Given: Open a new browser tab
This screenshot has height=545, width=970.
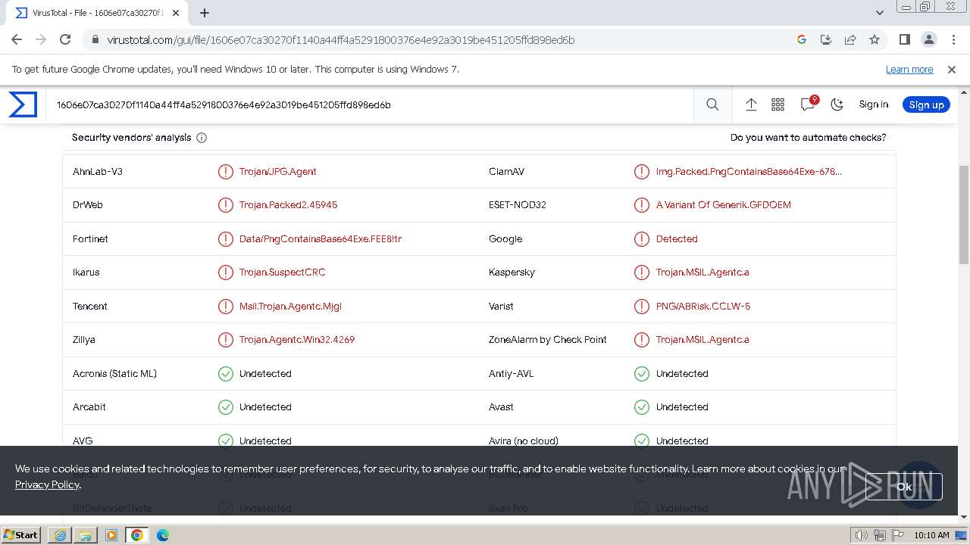Looking at the screenshot, I should (x=205, y=13).
